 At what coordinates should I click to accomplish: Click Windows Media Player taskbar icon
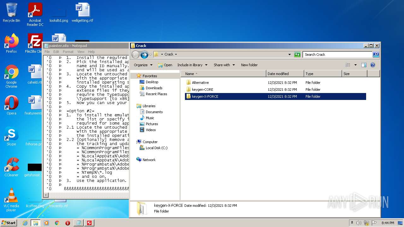(x=46, y=223)
